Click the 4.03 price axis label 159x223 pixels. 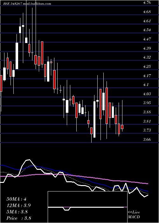point(147,94)
